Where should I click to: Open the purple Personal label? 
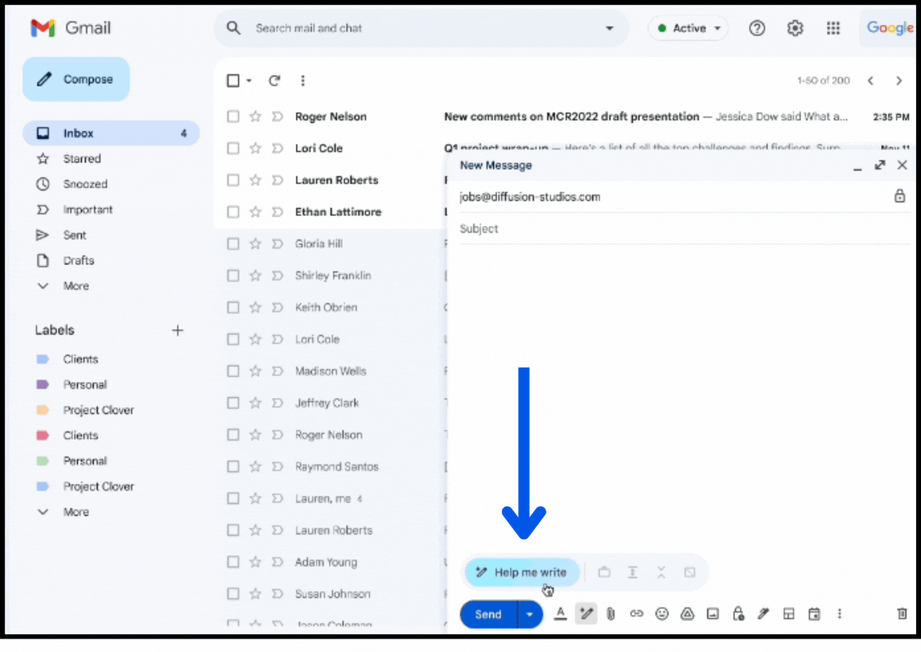click(x=84, y=385)
